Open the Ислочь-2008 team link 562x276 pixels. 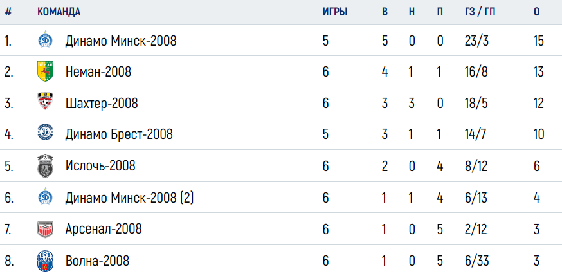100,165
